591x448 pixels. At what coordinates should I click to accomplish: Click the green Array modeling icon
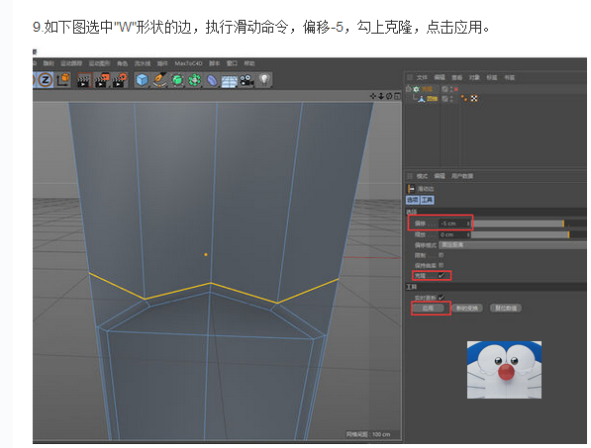(x=194, y=80)
